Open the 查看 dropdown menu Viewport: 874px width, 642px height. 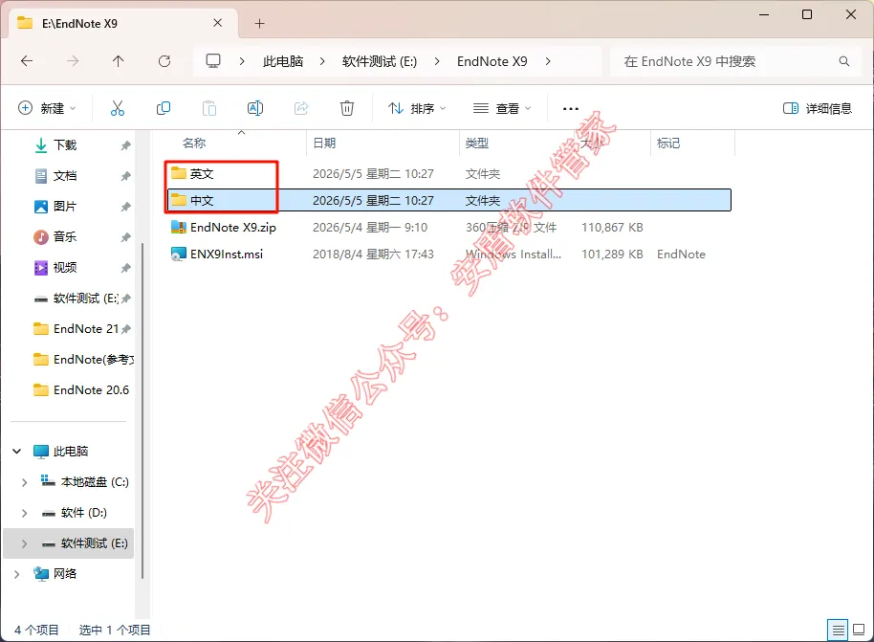point(502,108)
